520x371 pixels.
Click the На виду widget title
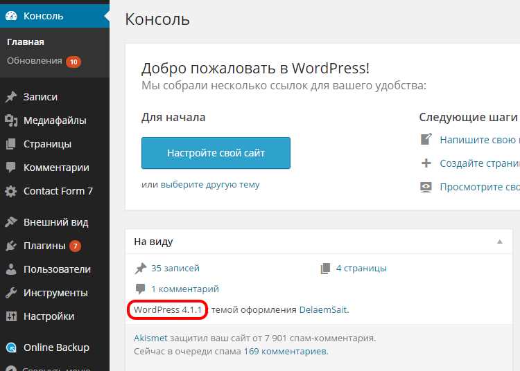pos(153,242)
